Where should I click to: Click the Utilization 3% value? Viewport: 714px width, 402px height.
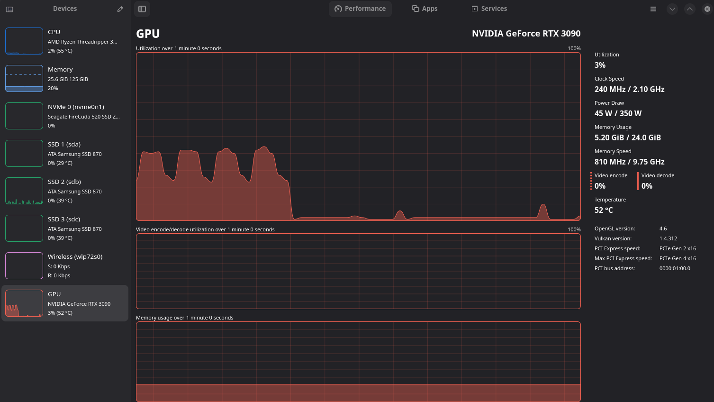tap(600, 65)
